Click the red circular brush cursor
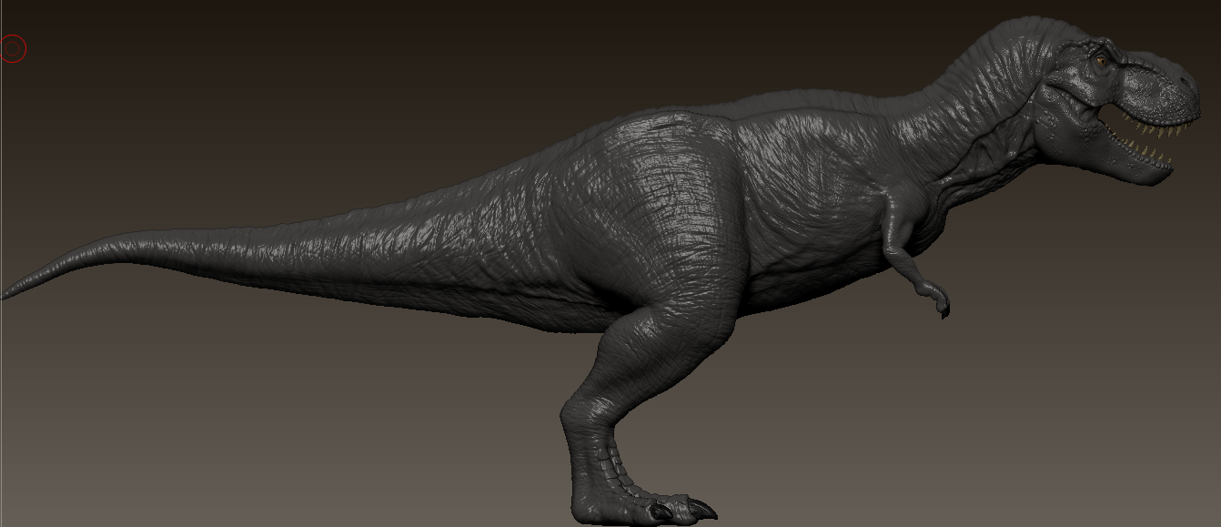Screen dimensions: 1221x527 point(13,49)
